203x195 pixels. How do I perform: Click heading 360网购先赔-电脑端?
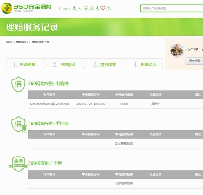[x=48, y=84]
